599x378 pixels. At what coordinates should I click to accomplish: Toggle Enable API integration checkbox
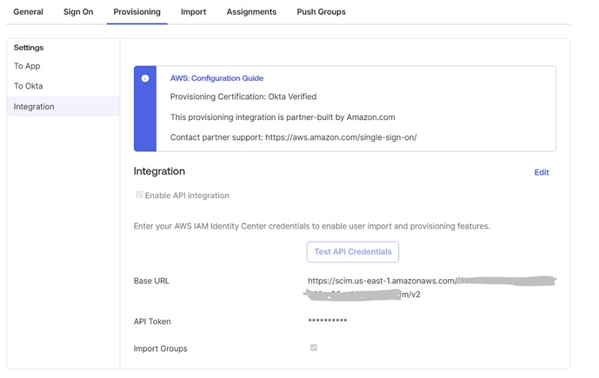pos(140,195)
